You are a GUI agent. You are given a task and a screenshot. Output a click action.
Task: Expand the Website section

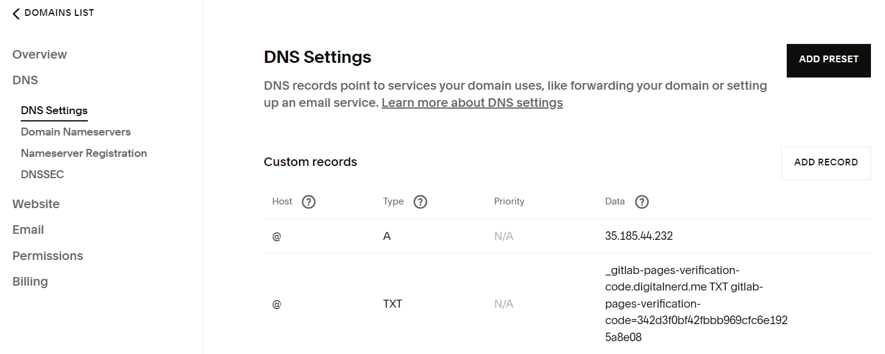(x=36, y=204)
